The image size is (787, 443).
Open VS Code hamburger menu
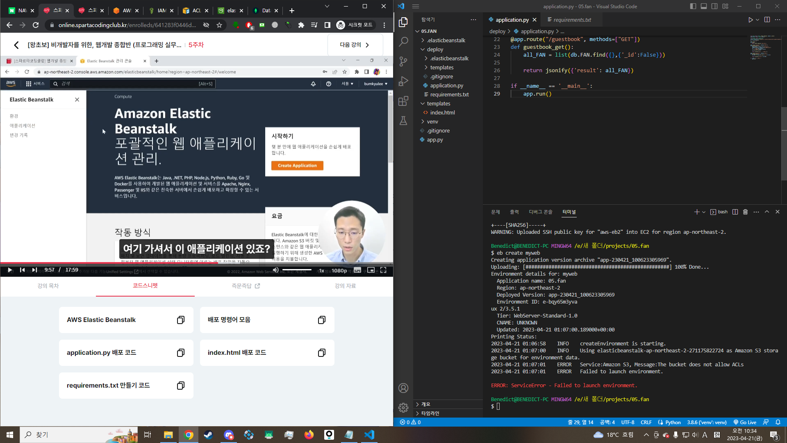[x=416, y=6]
